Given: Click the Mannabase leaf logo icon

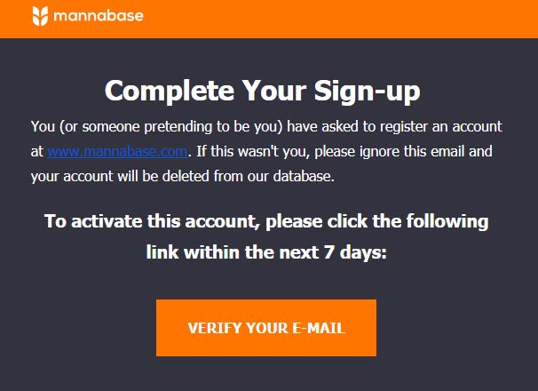Looking at the screenshot, I should pyautogui.click(x=40, y=16).
